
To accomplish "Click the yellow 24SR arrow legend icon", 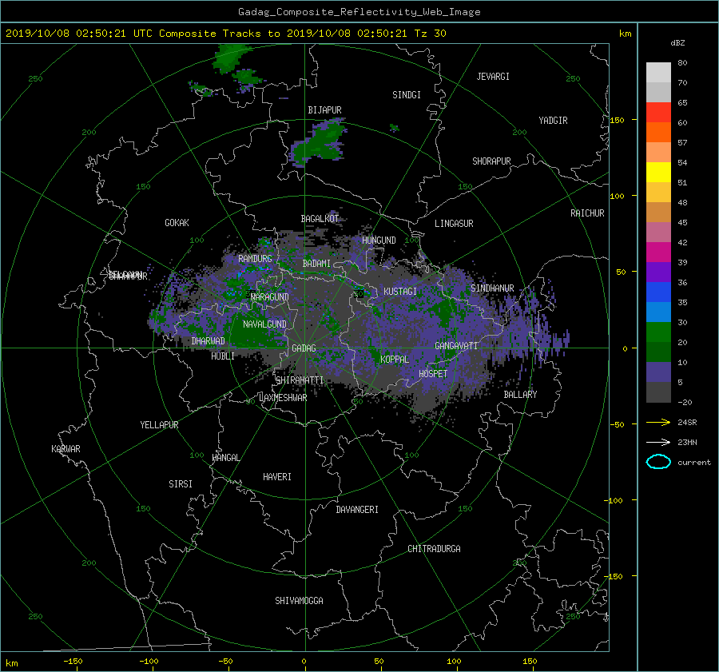I will point(658,422).
